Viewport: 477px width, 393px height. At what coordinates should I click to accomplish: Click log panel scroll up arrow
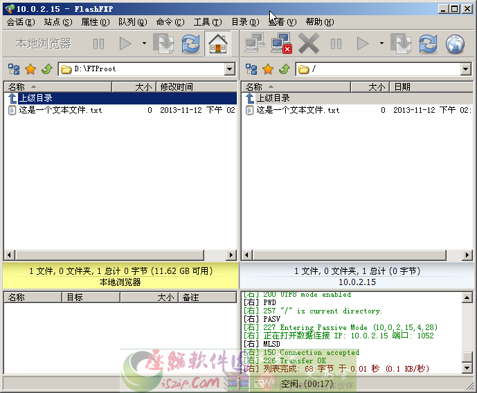(467, 298)
